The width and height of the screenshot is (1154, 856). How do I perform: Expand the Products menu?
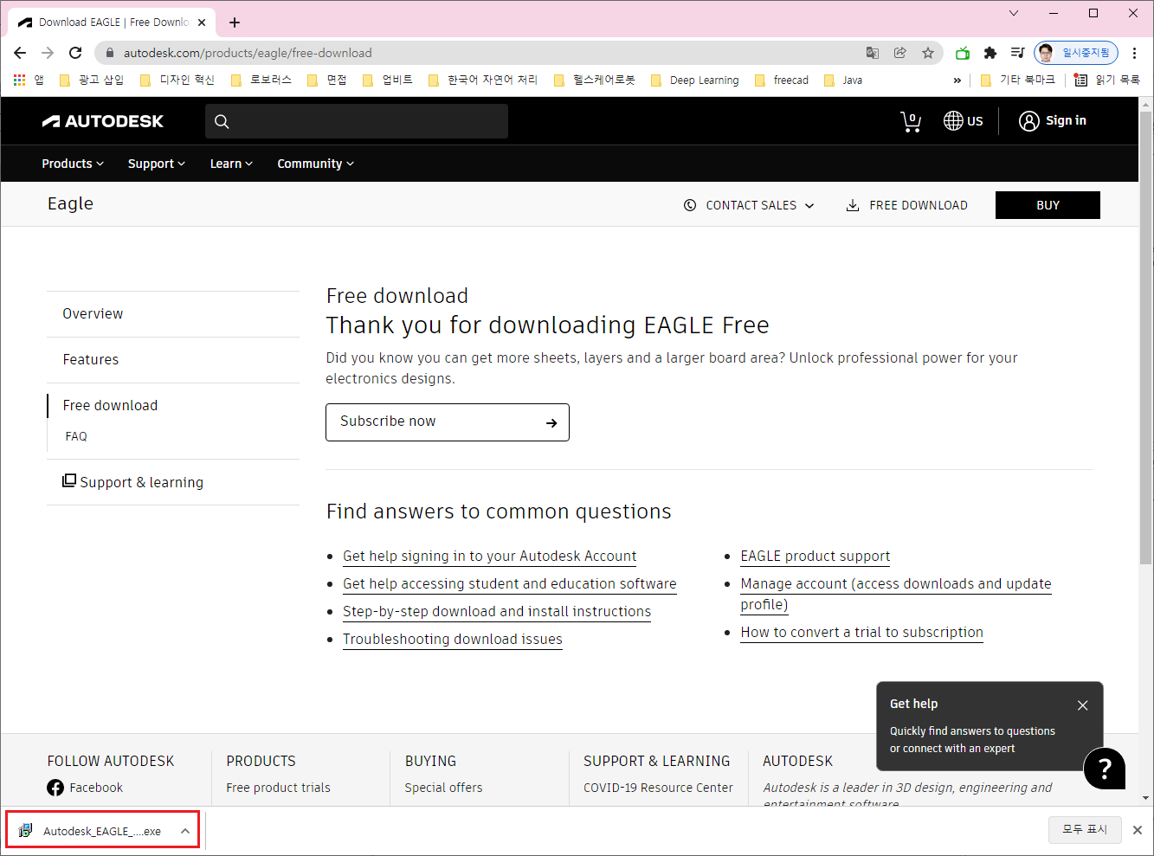point(73,164)
